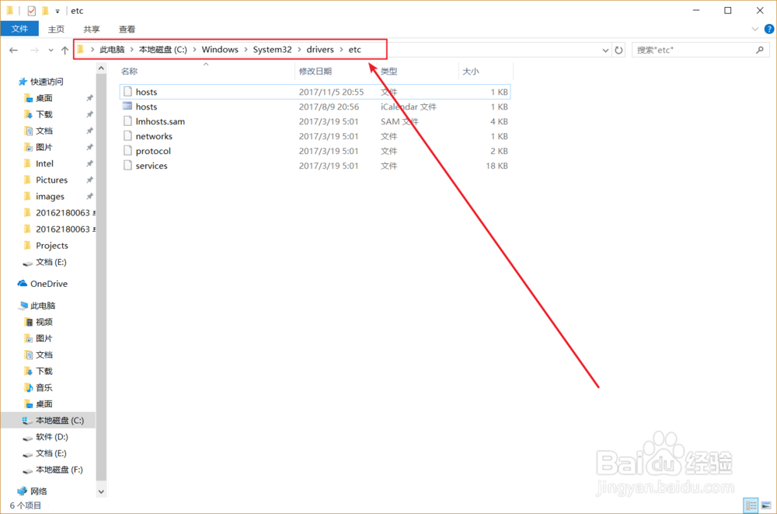Open 下载 under quick access
Viewport: 777px width, 514px height.
[44, 114]
